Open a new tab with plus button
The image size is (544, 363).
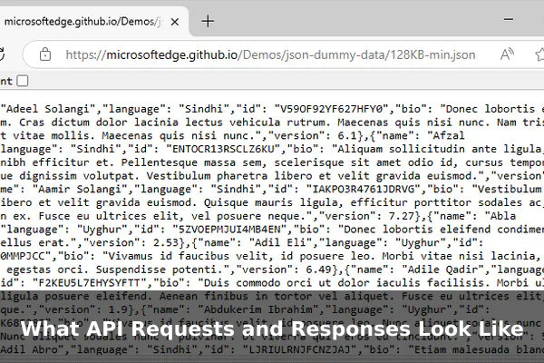click(208, 22)
